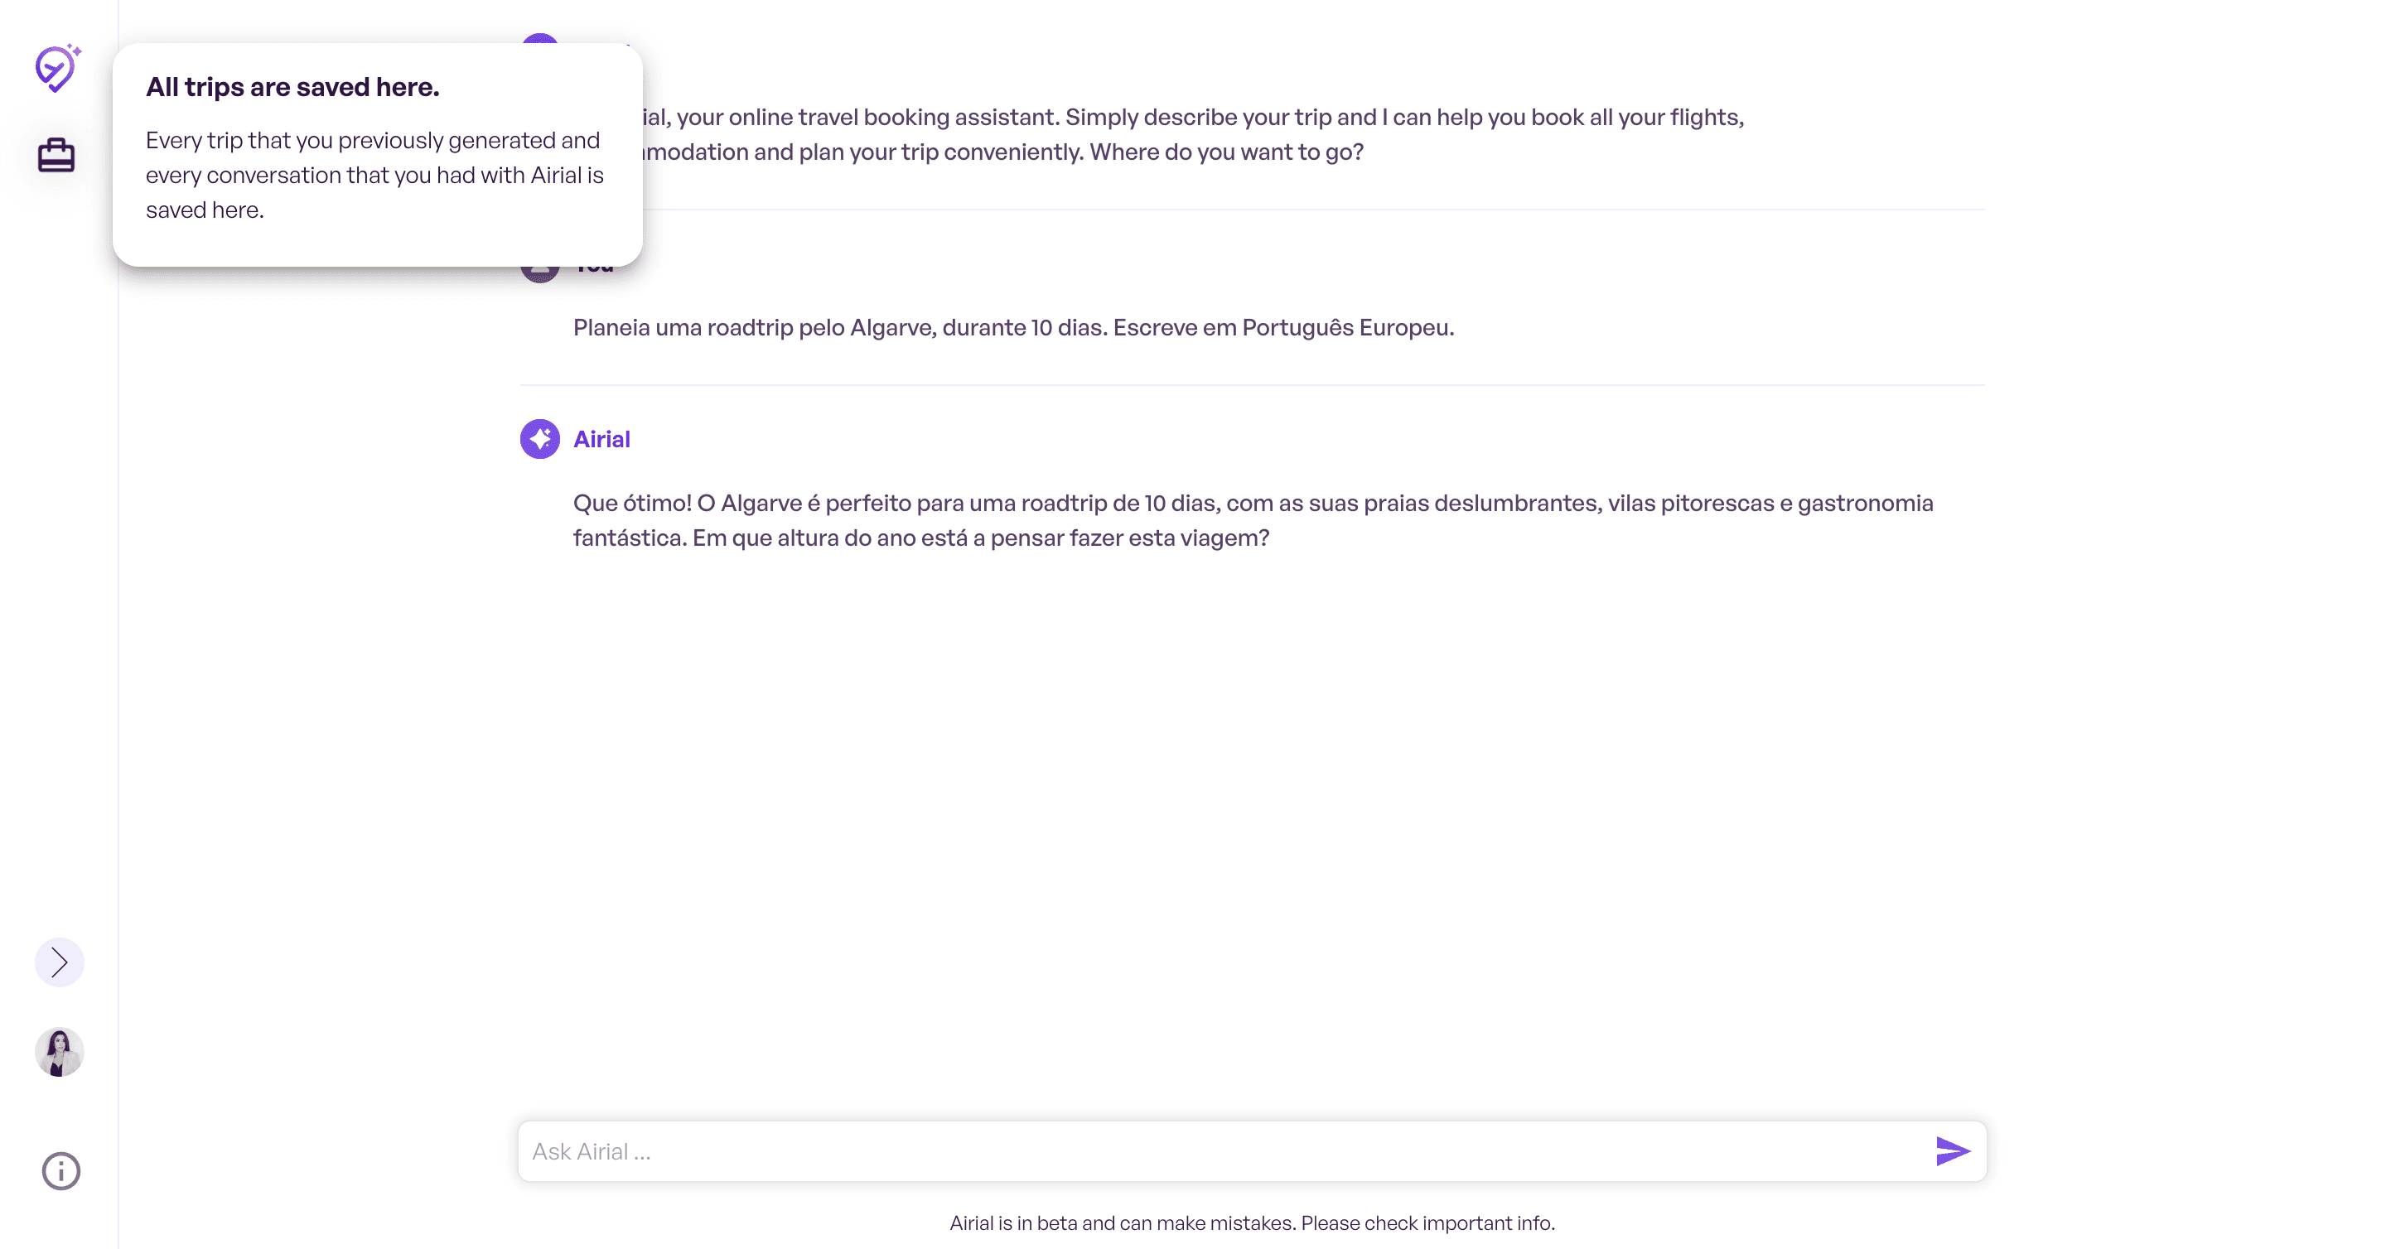Viewport: 2386px width, 1249px height.
Task: Click the beta disclaimer 'Airial is in beta' text
Action: (1253, 1222)
